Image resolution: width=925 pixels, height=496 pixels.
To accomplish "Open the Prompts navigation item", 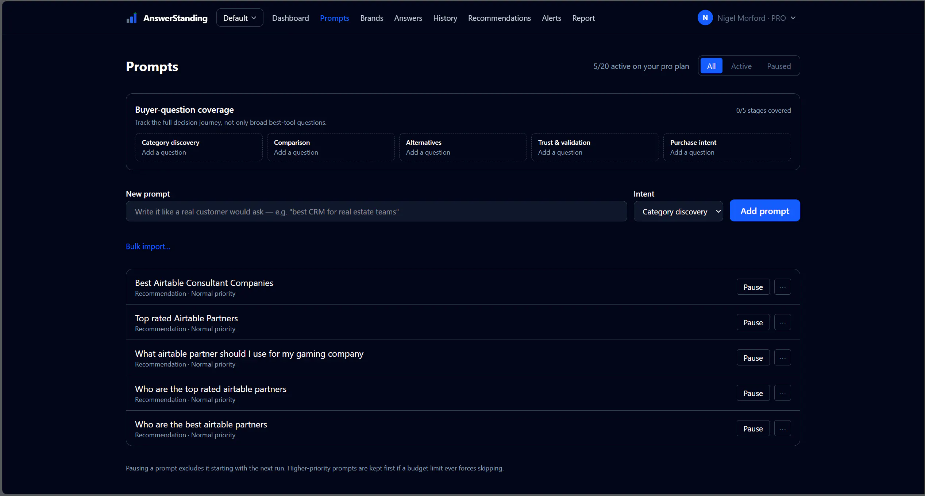I will (x=335, y=18).
